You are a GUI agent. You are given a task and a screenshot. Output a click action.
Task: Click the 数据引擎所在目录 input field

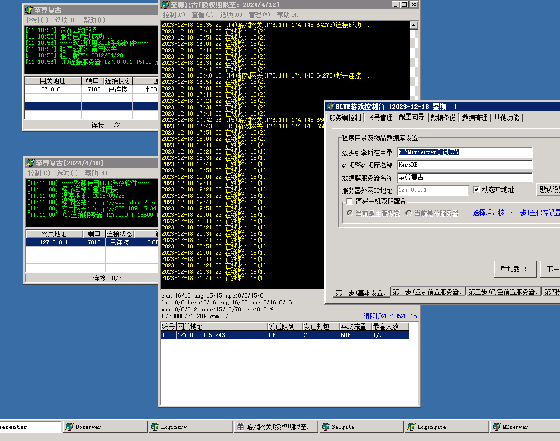click(465, 152)
